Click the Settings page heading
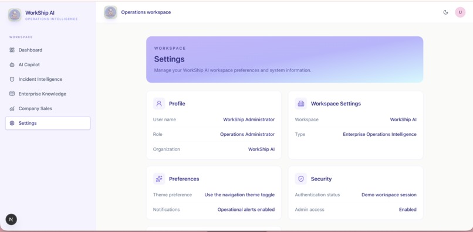Screen dimensions: 473x232 169,59
